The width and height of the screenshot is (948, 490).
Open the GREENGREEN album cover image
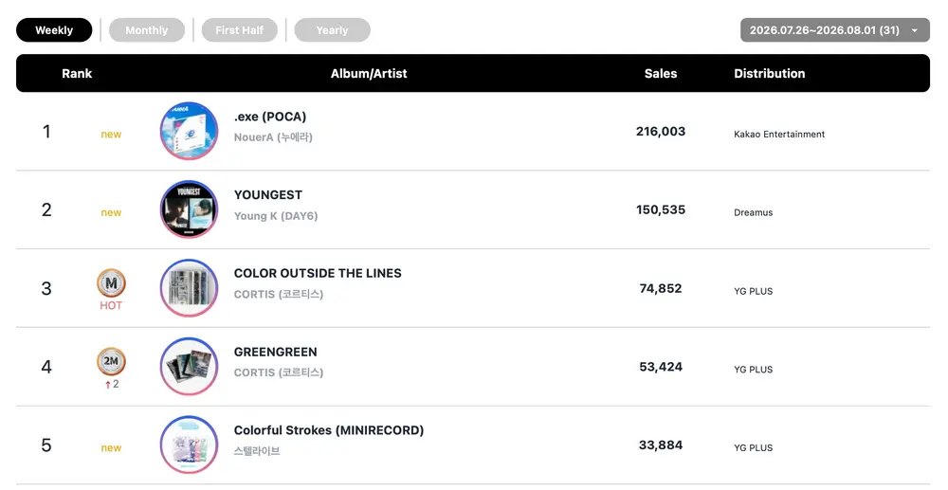(190, 367)
